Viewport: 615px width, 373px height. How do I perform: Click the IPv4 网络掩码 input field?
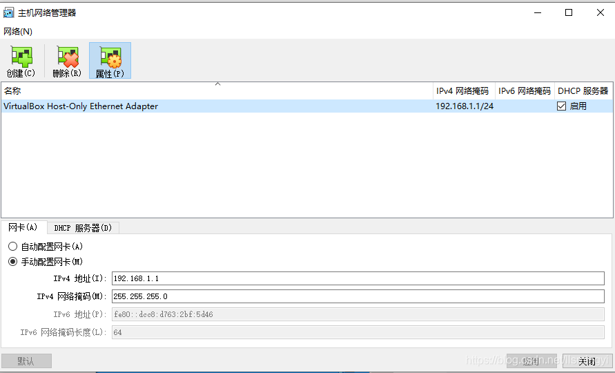point(358,296)
